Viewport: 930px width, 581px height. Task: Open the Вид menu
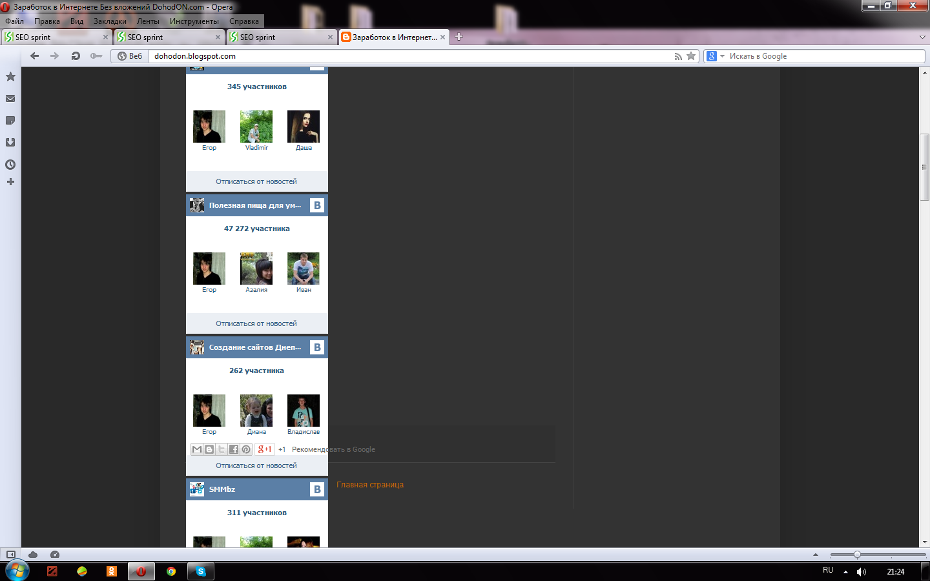[x=77, y=21]
